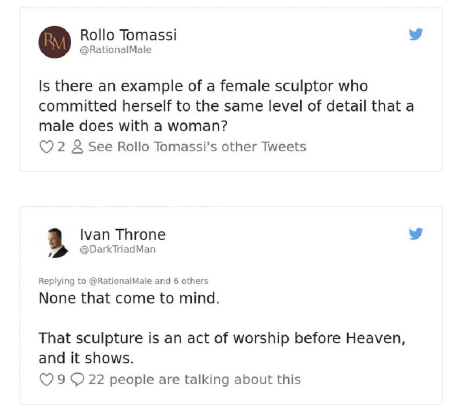Visit the @DarkTriadMan handle
The width and height of the screenshot is (462, 410).
pos(117,249)
